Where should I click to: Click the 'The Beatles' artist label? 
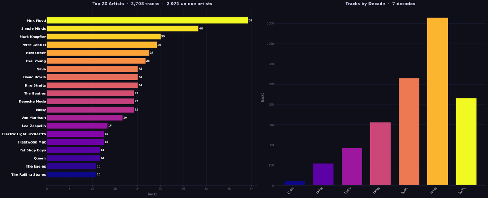click(35, 93)
